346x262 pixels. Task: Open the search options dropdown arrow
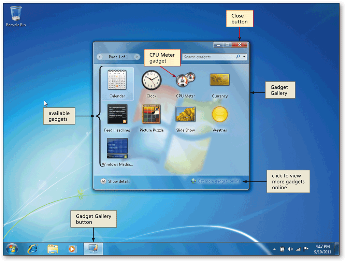(244, 57)
